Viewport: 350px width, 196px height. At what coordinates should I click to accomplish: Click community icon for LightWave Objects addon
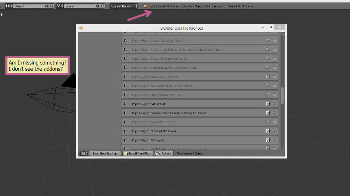268,40
